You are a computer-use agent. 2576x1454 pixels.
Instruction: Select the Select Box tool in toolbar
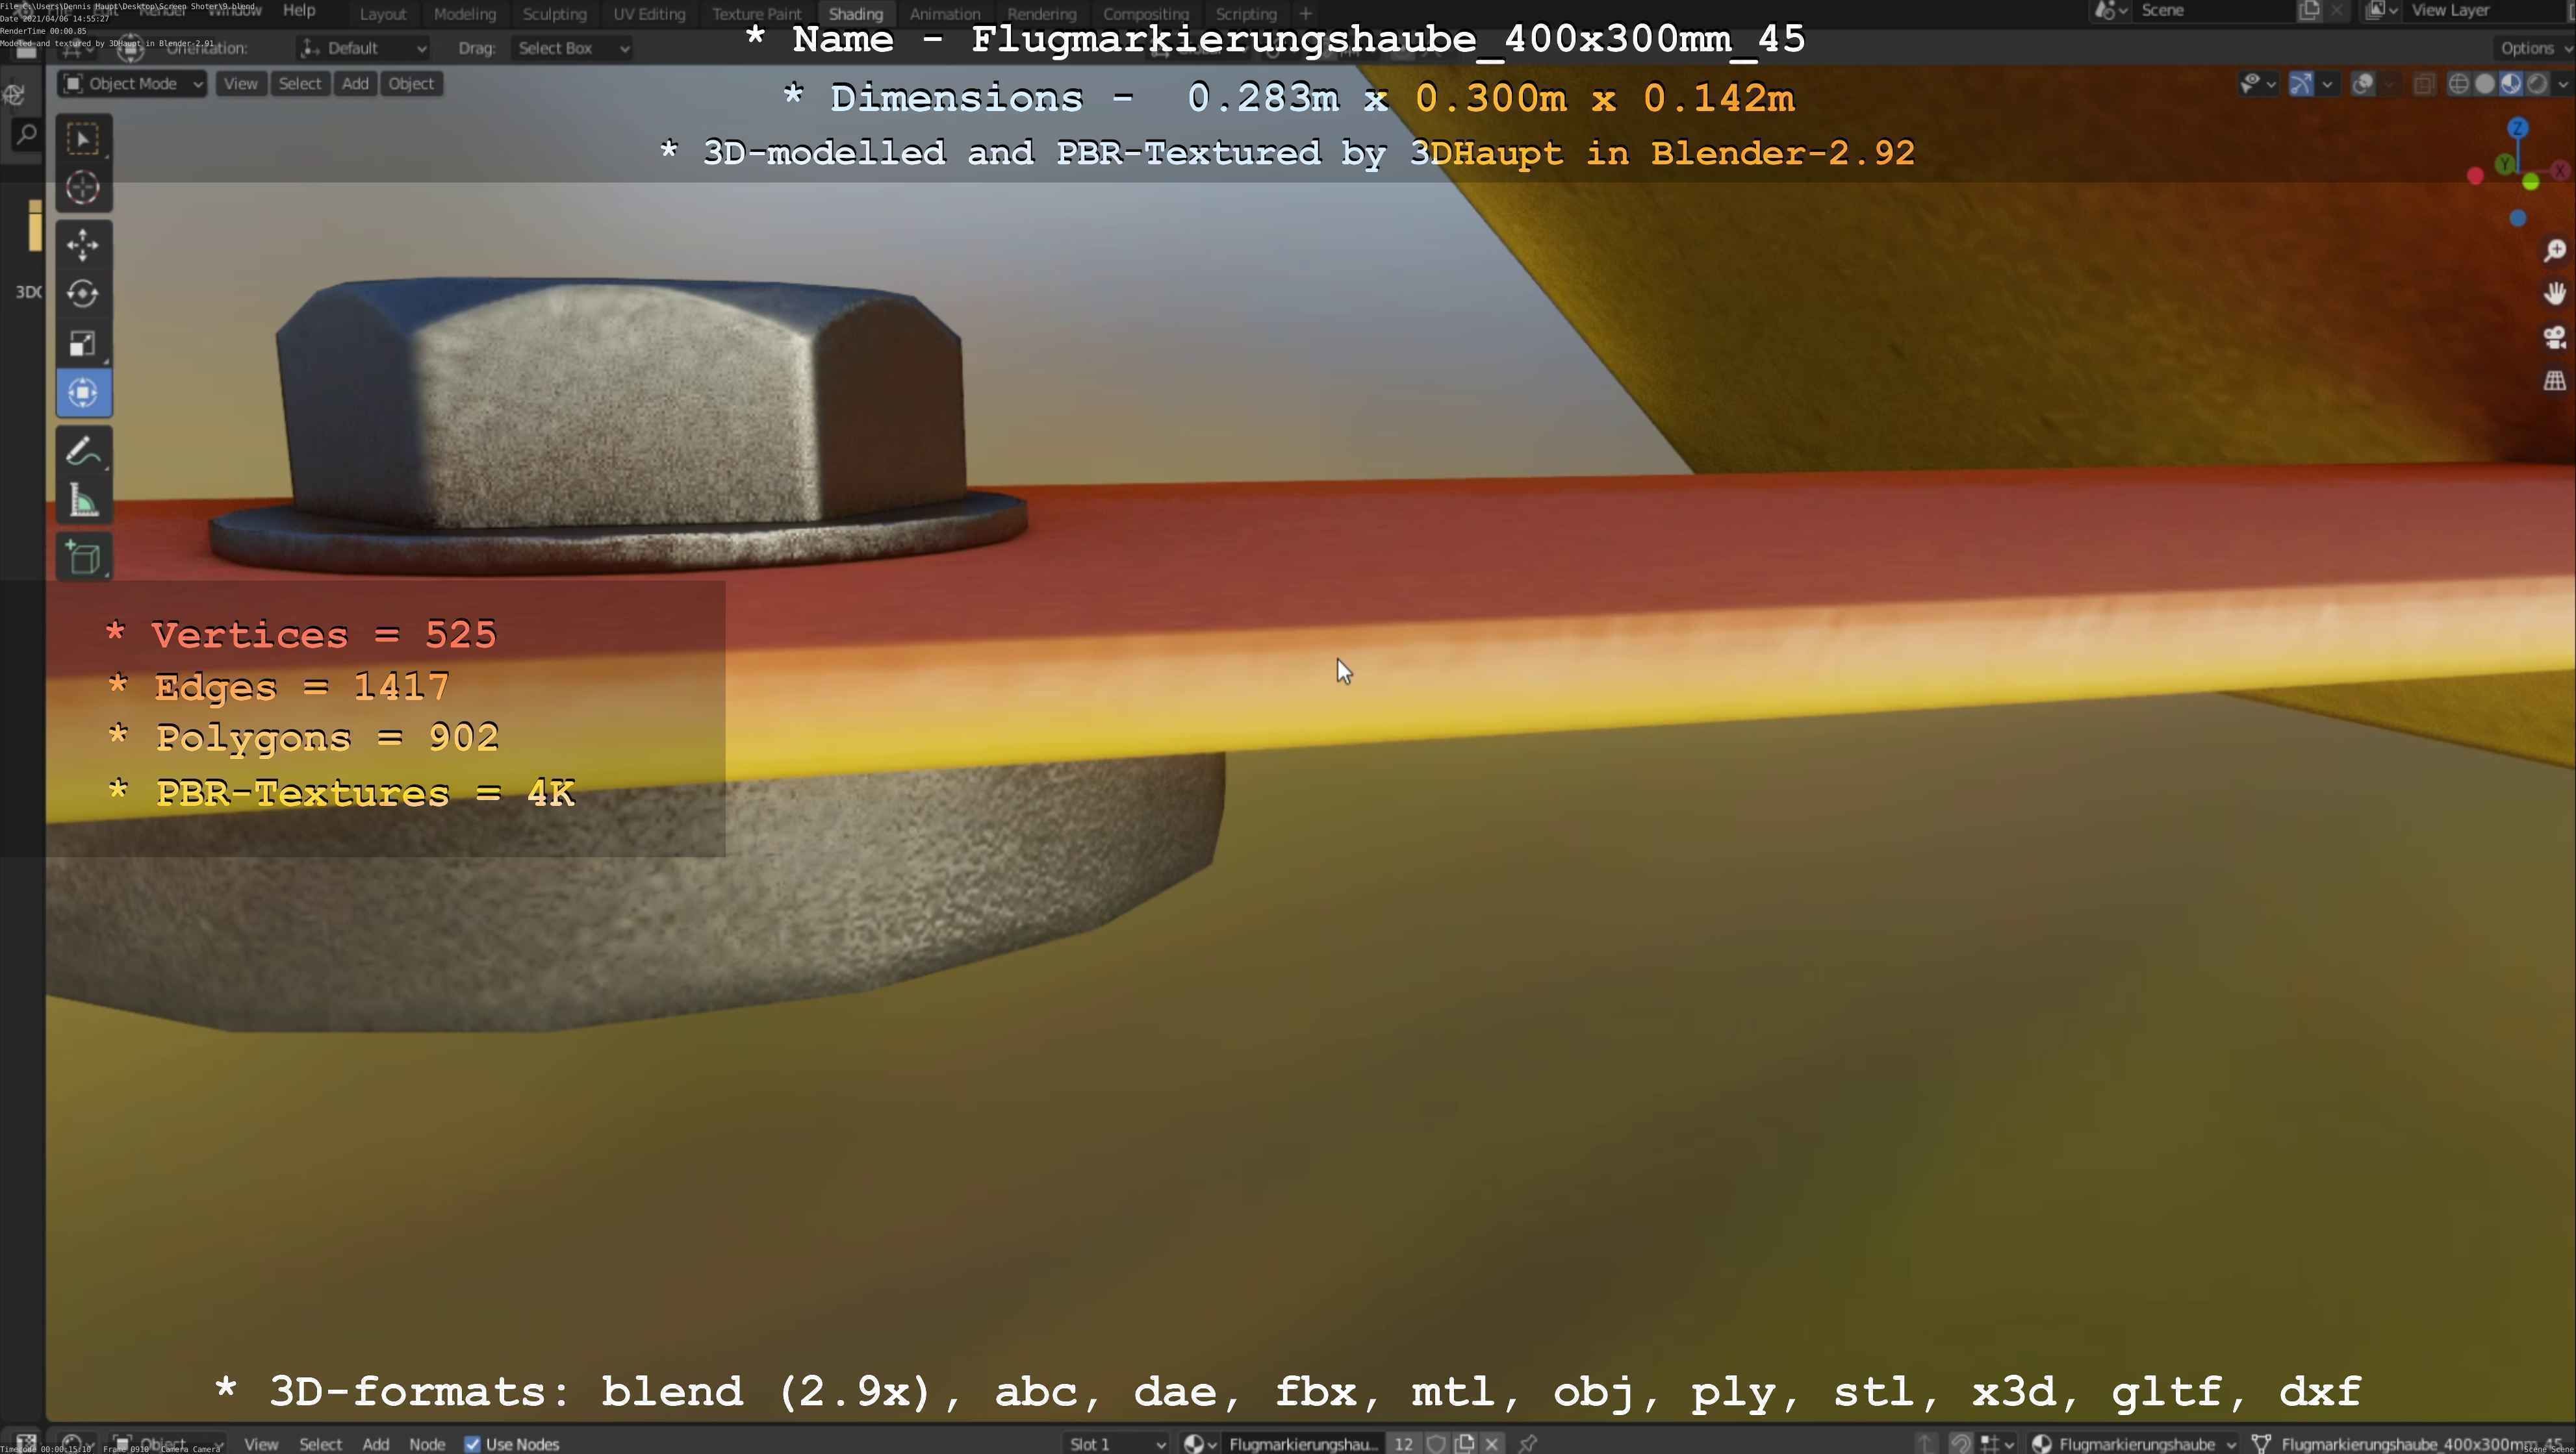coord(83,139)
